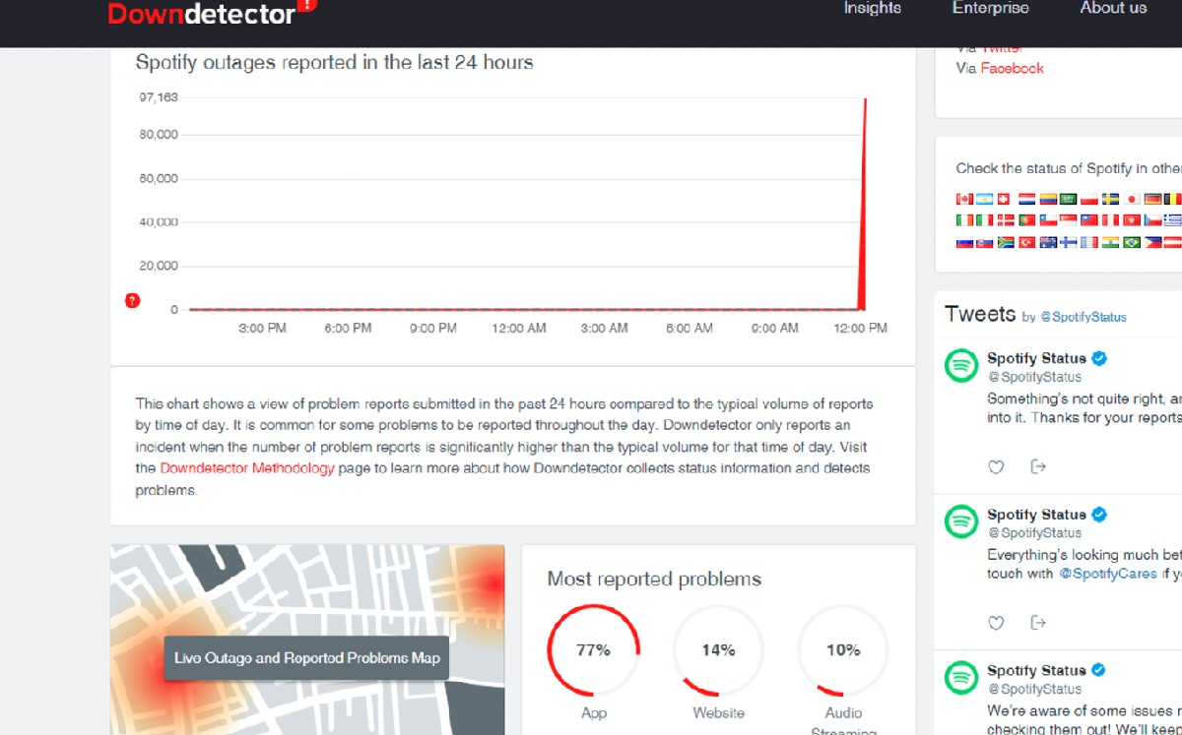Screen dimensions: 1182x735
Task: Click the Turkey flag
Action: (1026, 242)
